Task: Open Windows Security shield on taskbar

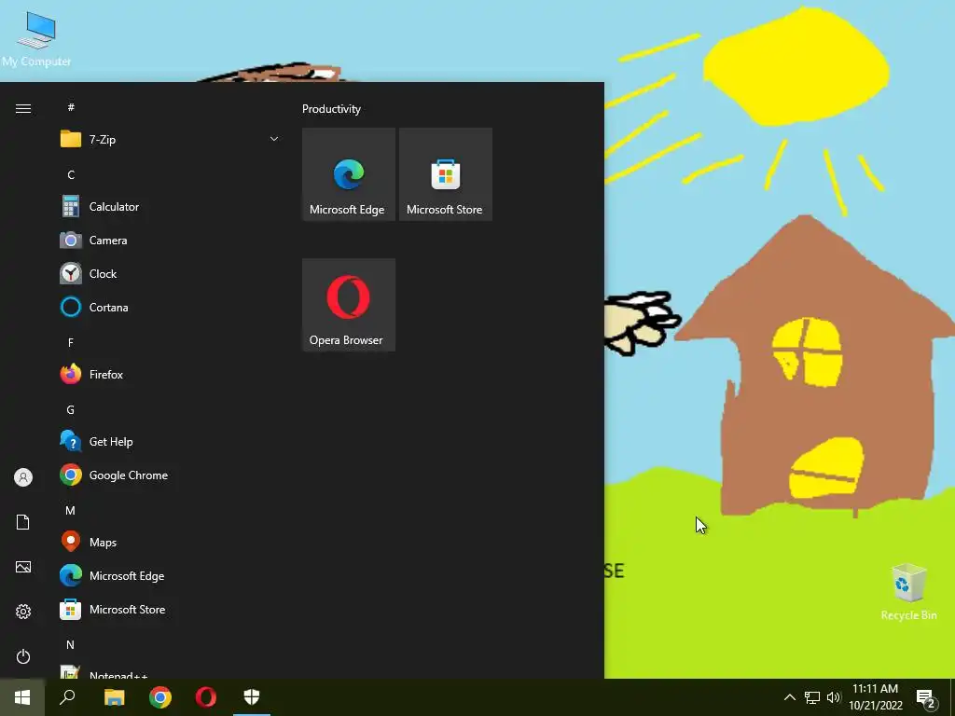Action: [252, 697]
